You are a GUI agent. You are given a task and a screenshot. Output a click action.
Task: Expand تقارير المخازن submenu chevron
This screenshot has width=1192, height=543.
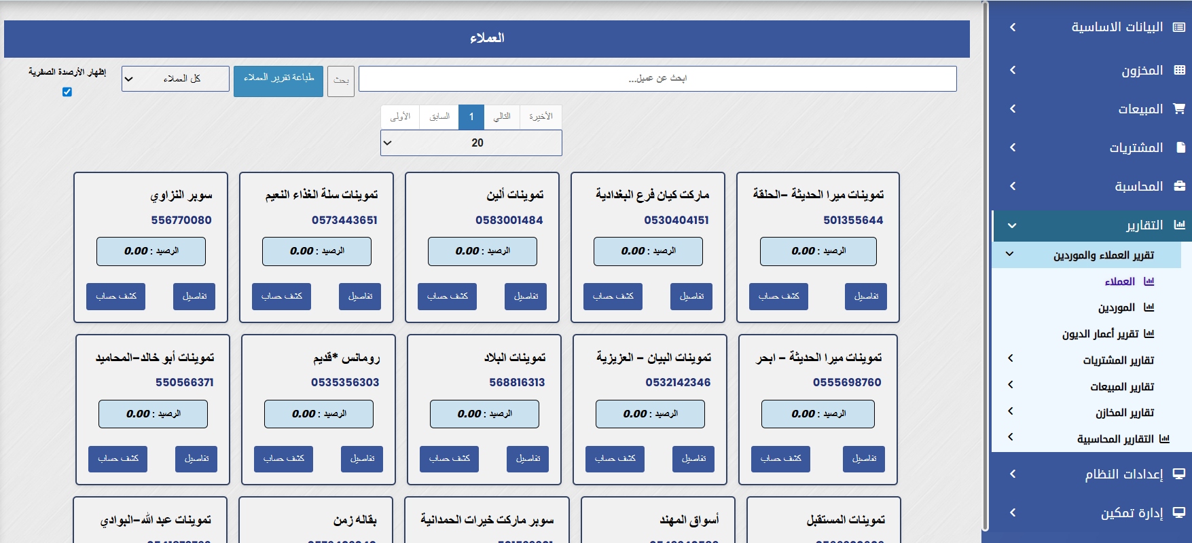click(1011, 411)
